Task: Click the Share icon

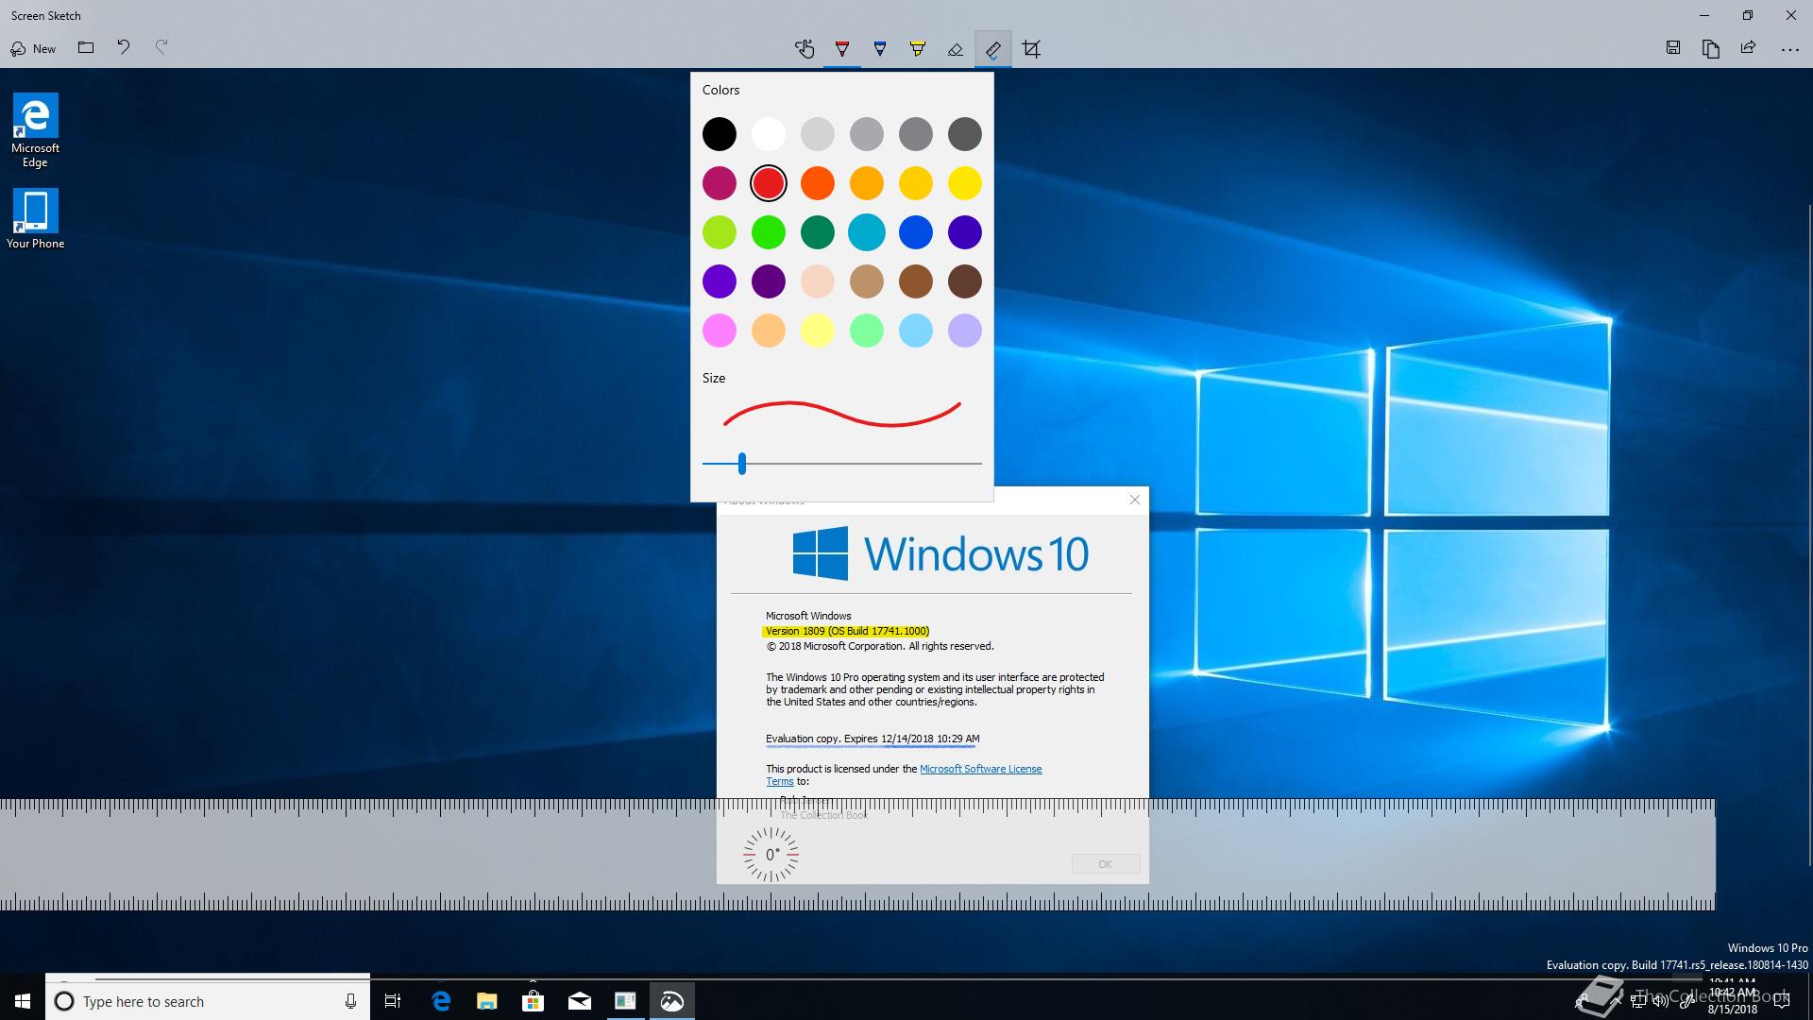Action: click(1749, 48)
